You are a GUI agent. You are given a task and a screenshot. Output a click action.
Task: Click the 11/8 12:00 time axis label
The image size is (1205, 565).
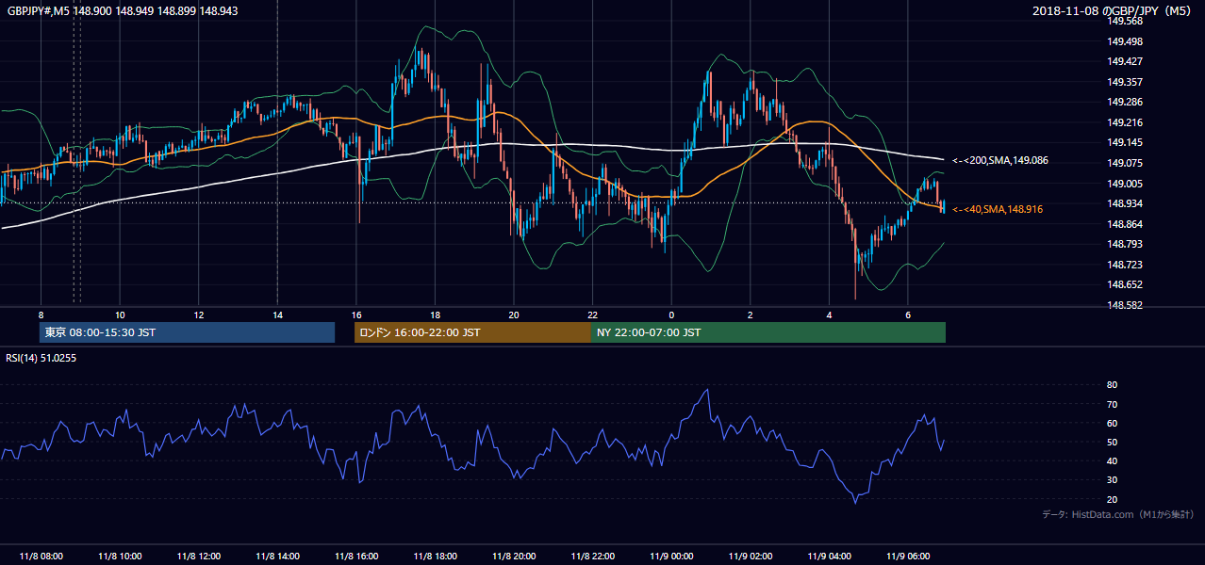[x=199, y=557]
